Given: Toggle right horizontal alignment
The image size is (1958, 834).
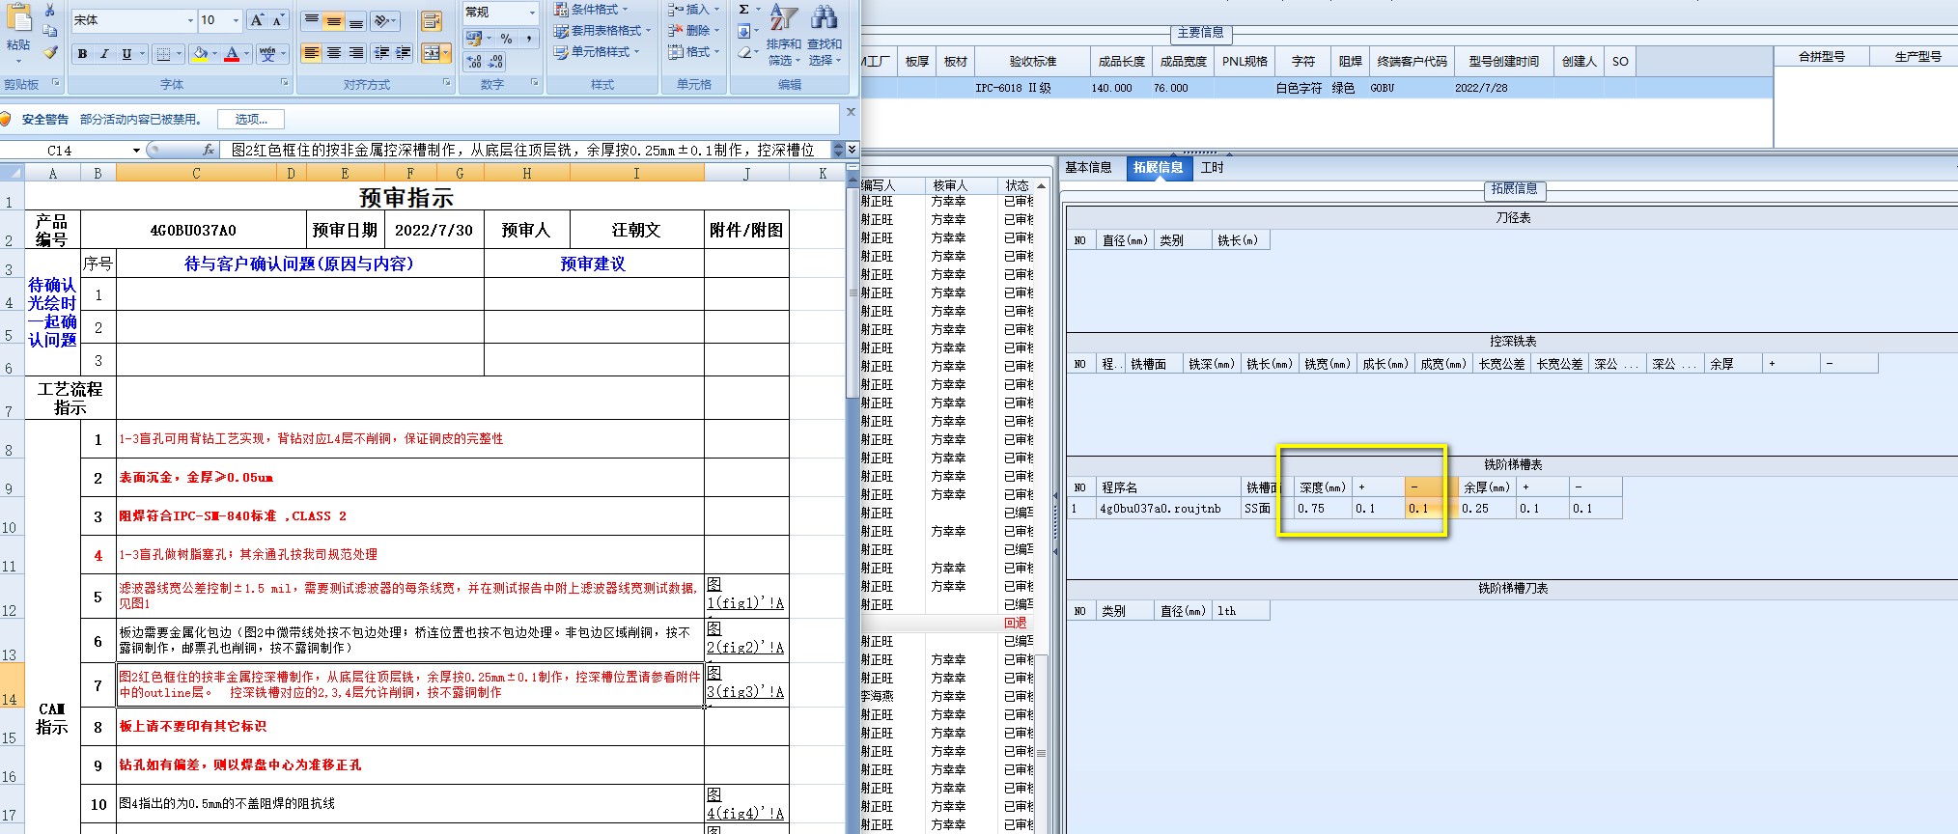Looking at the screenshot, I should pyautogui.click(x=355, y=52).
